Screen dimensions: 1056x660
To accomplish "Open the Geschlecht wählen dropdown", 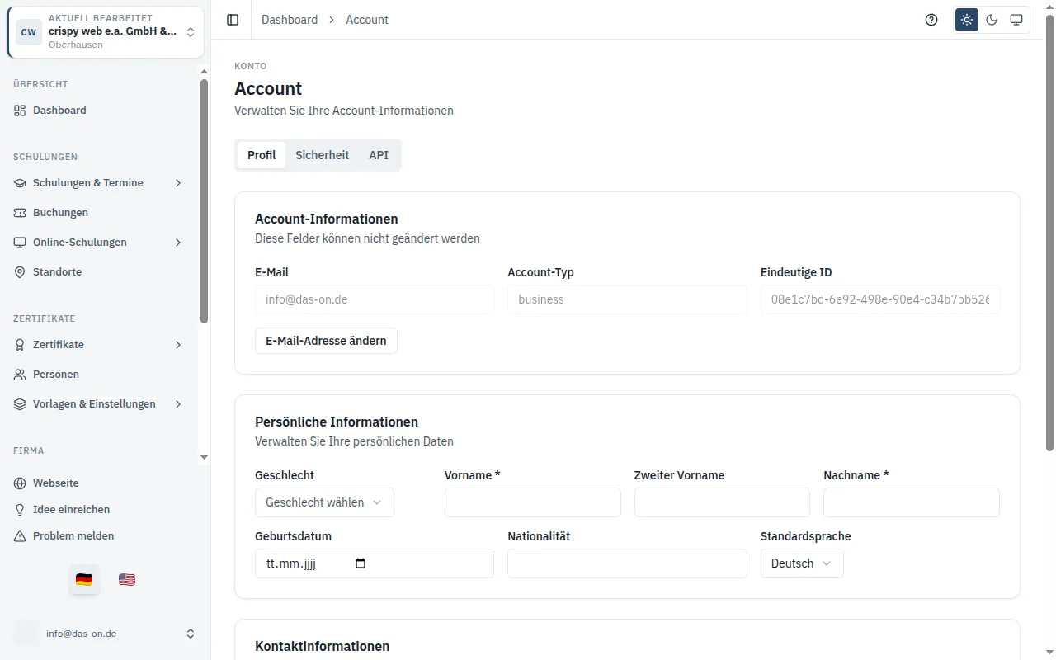I will pos(324,502).
